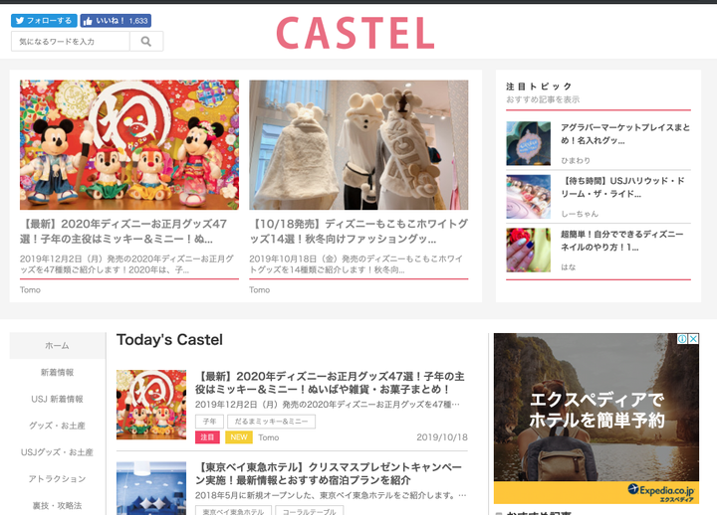The height and width of the screenshot is (515, 717).
Task: Click author はな in the topics list
Action: [569, 267]
